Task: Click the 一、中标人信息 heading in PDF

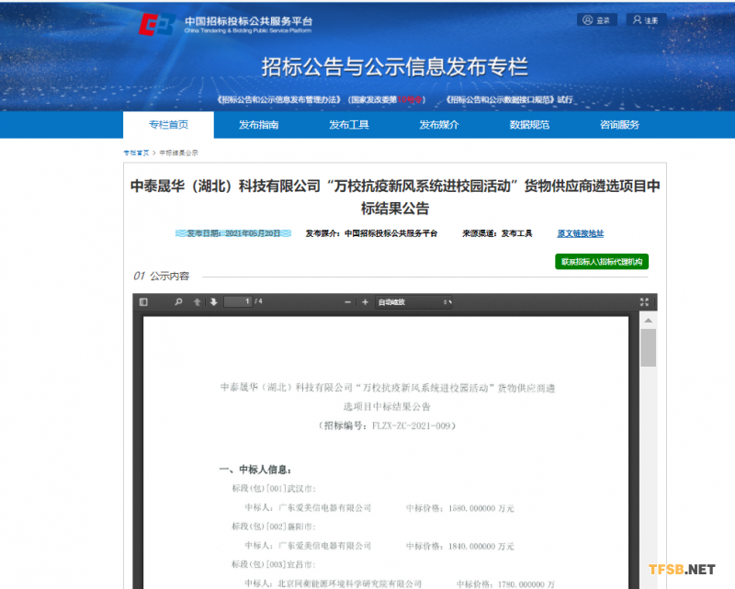Action: click(x=255, y=470)
